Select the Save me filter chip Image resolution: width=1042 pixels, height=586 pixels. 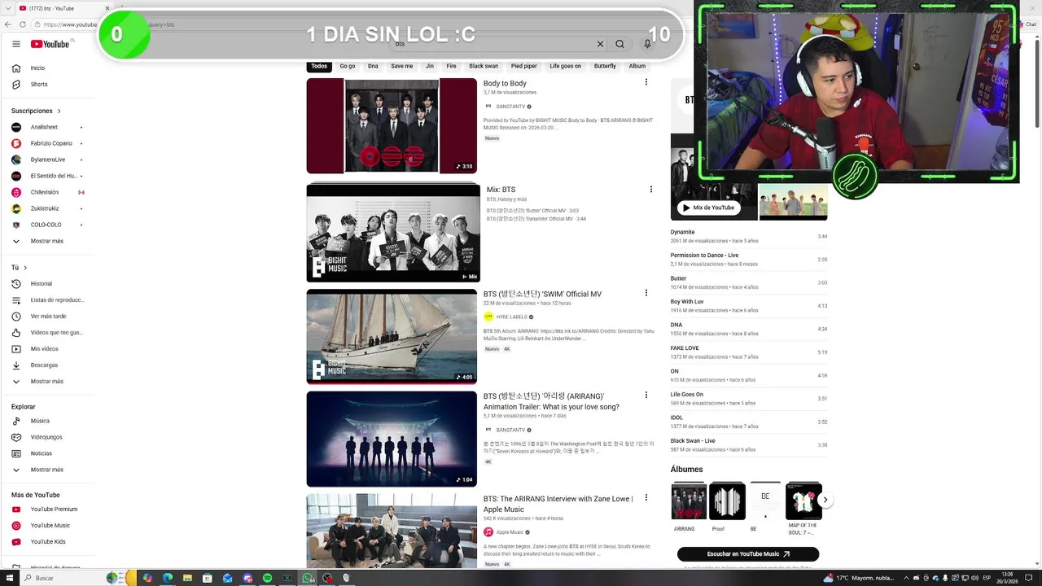[x=402, y=66]
